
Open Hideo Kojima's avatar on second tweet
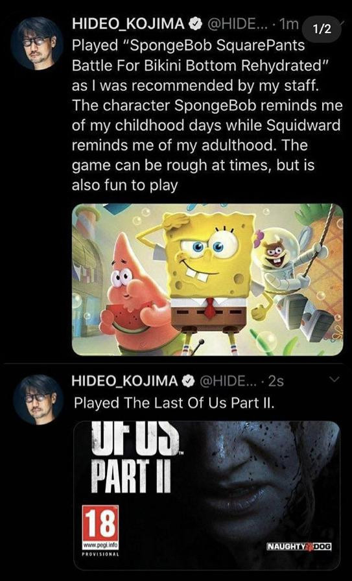(x=38, y=399)
